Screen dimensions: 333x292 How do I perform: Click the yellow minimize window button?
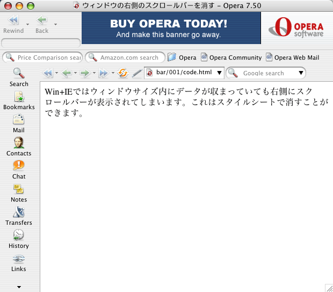(x=19, y=6)
